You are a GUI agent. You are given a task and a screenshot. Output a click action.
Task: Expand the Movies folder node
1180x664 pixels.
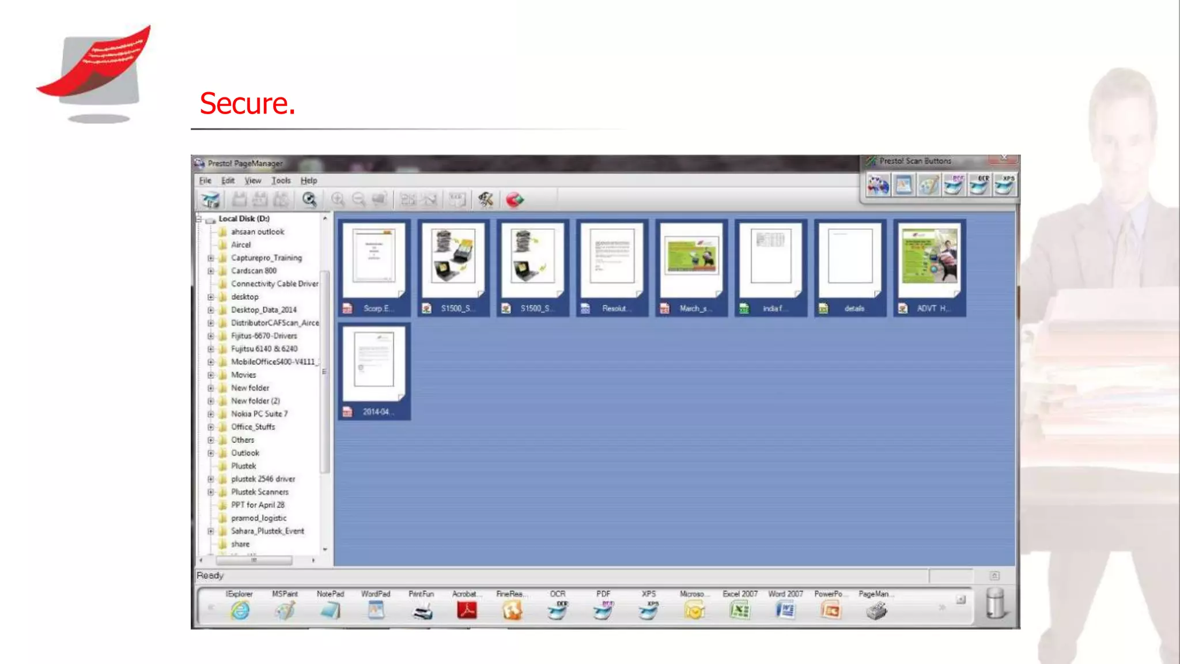pyautogui.click(x=211, y=375)
